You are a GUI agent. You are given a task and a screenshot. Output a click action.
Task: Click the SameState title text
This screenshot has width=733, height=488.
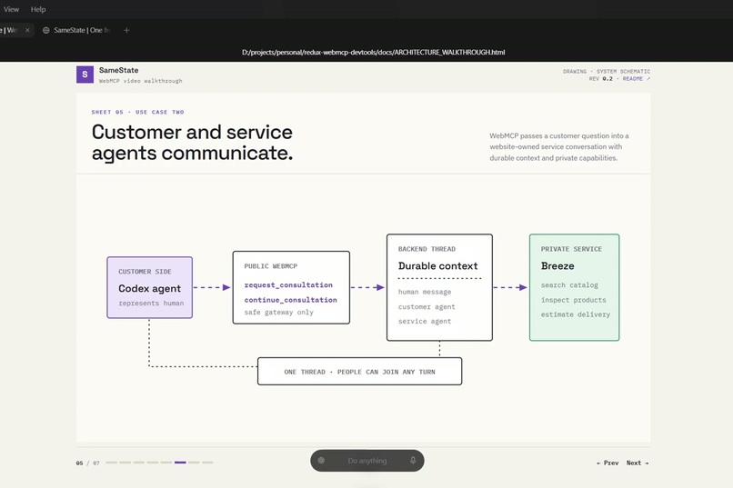point(118,70)
